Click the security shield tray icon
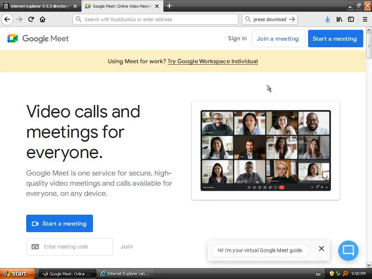 (x=332, y=274)
